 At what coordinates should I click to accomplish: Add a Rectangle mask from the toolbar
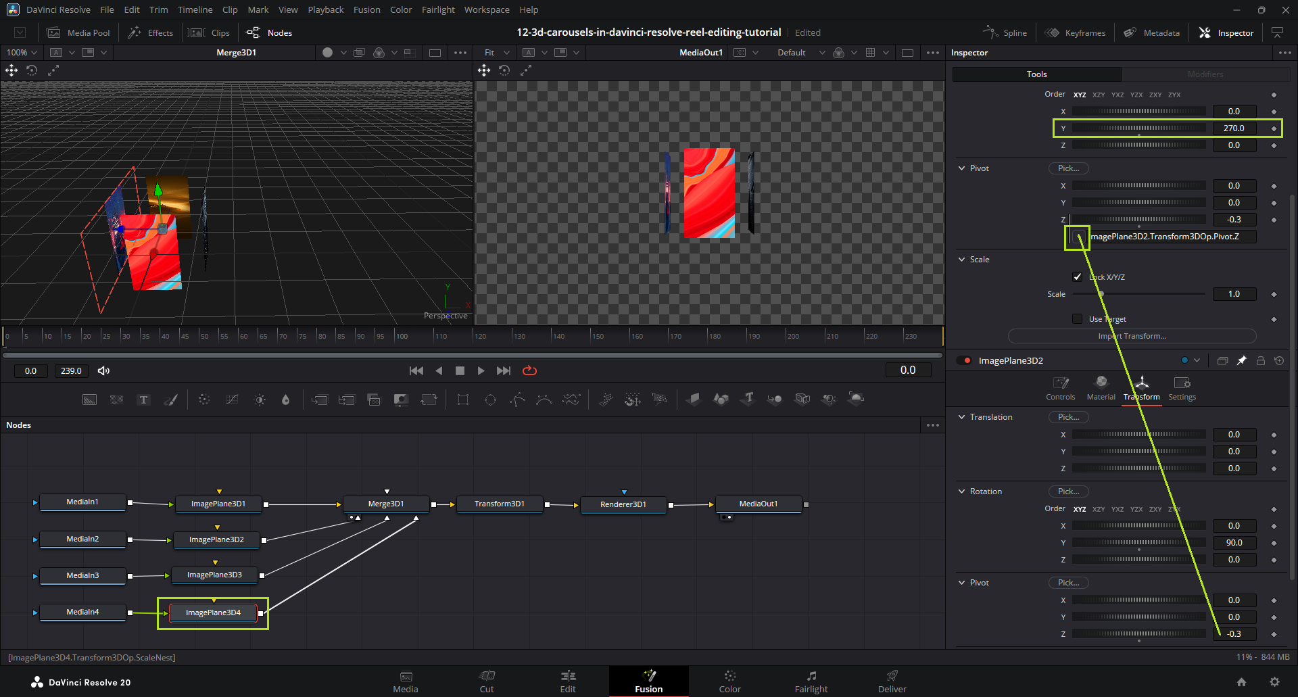463,400
